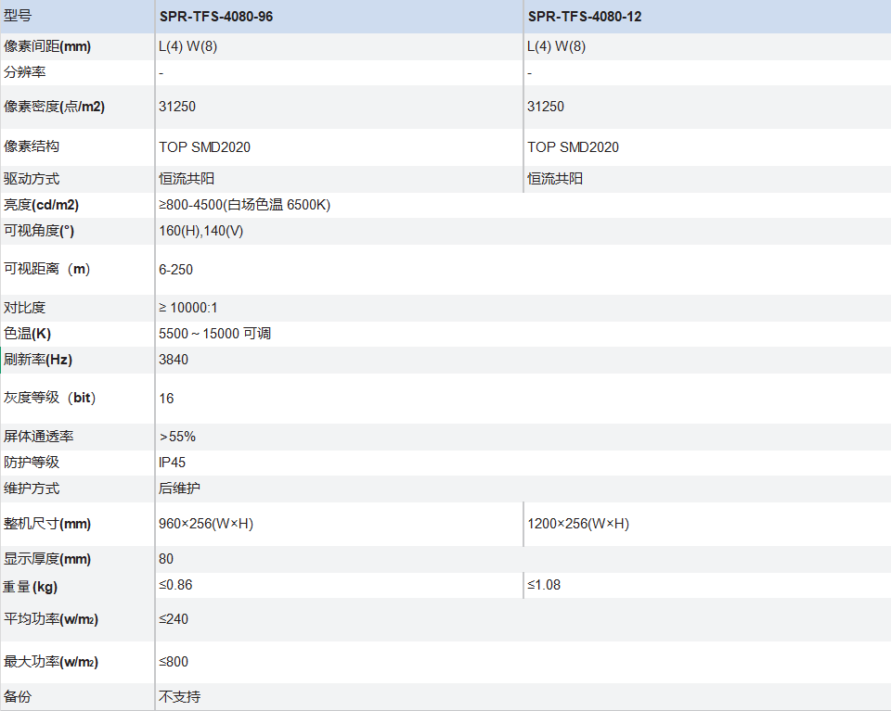Click the weight value ≤0.86
The width and height of the screenshot is (891, 711).
tap(175, 585)
